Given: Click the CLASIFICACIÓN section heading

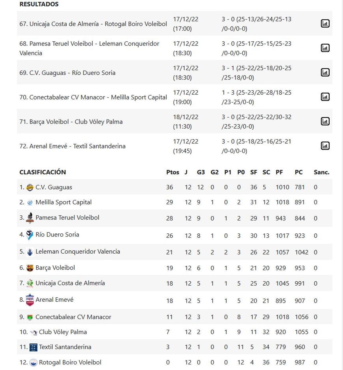Looking at the screenshot, I should (x=43, y=172).
